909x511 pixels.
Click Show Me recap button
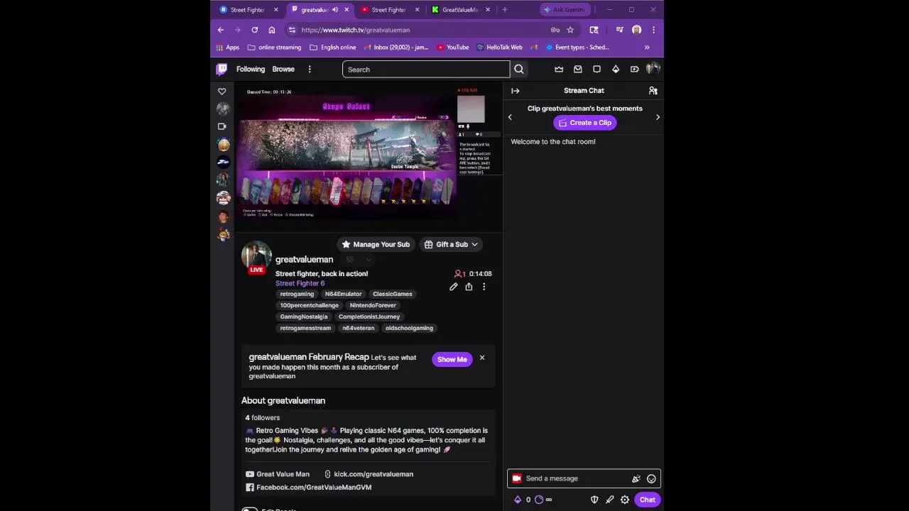[452, 359]
